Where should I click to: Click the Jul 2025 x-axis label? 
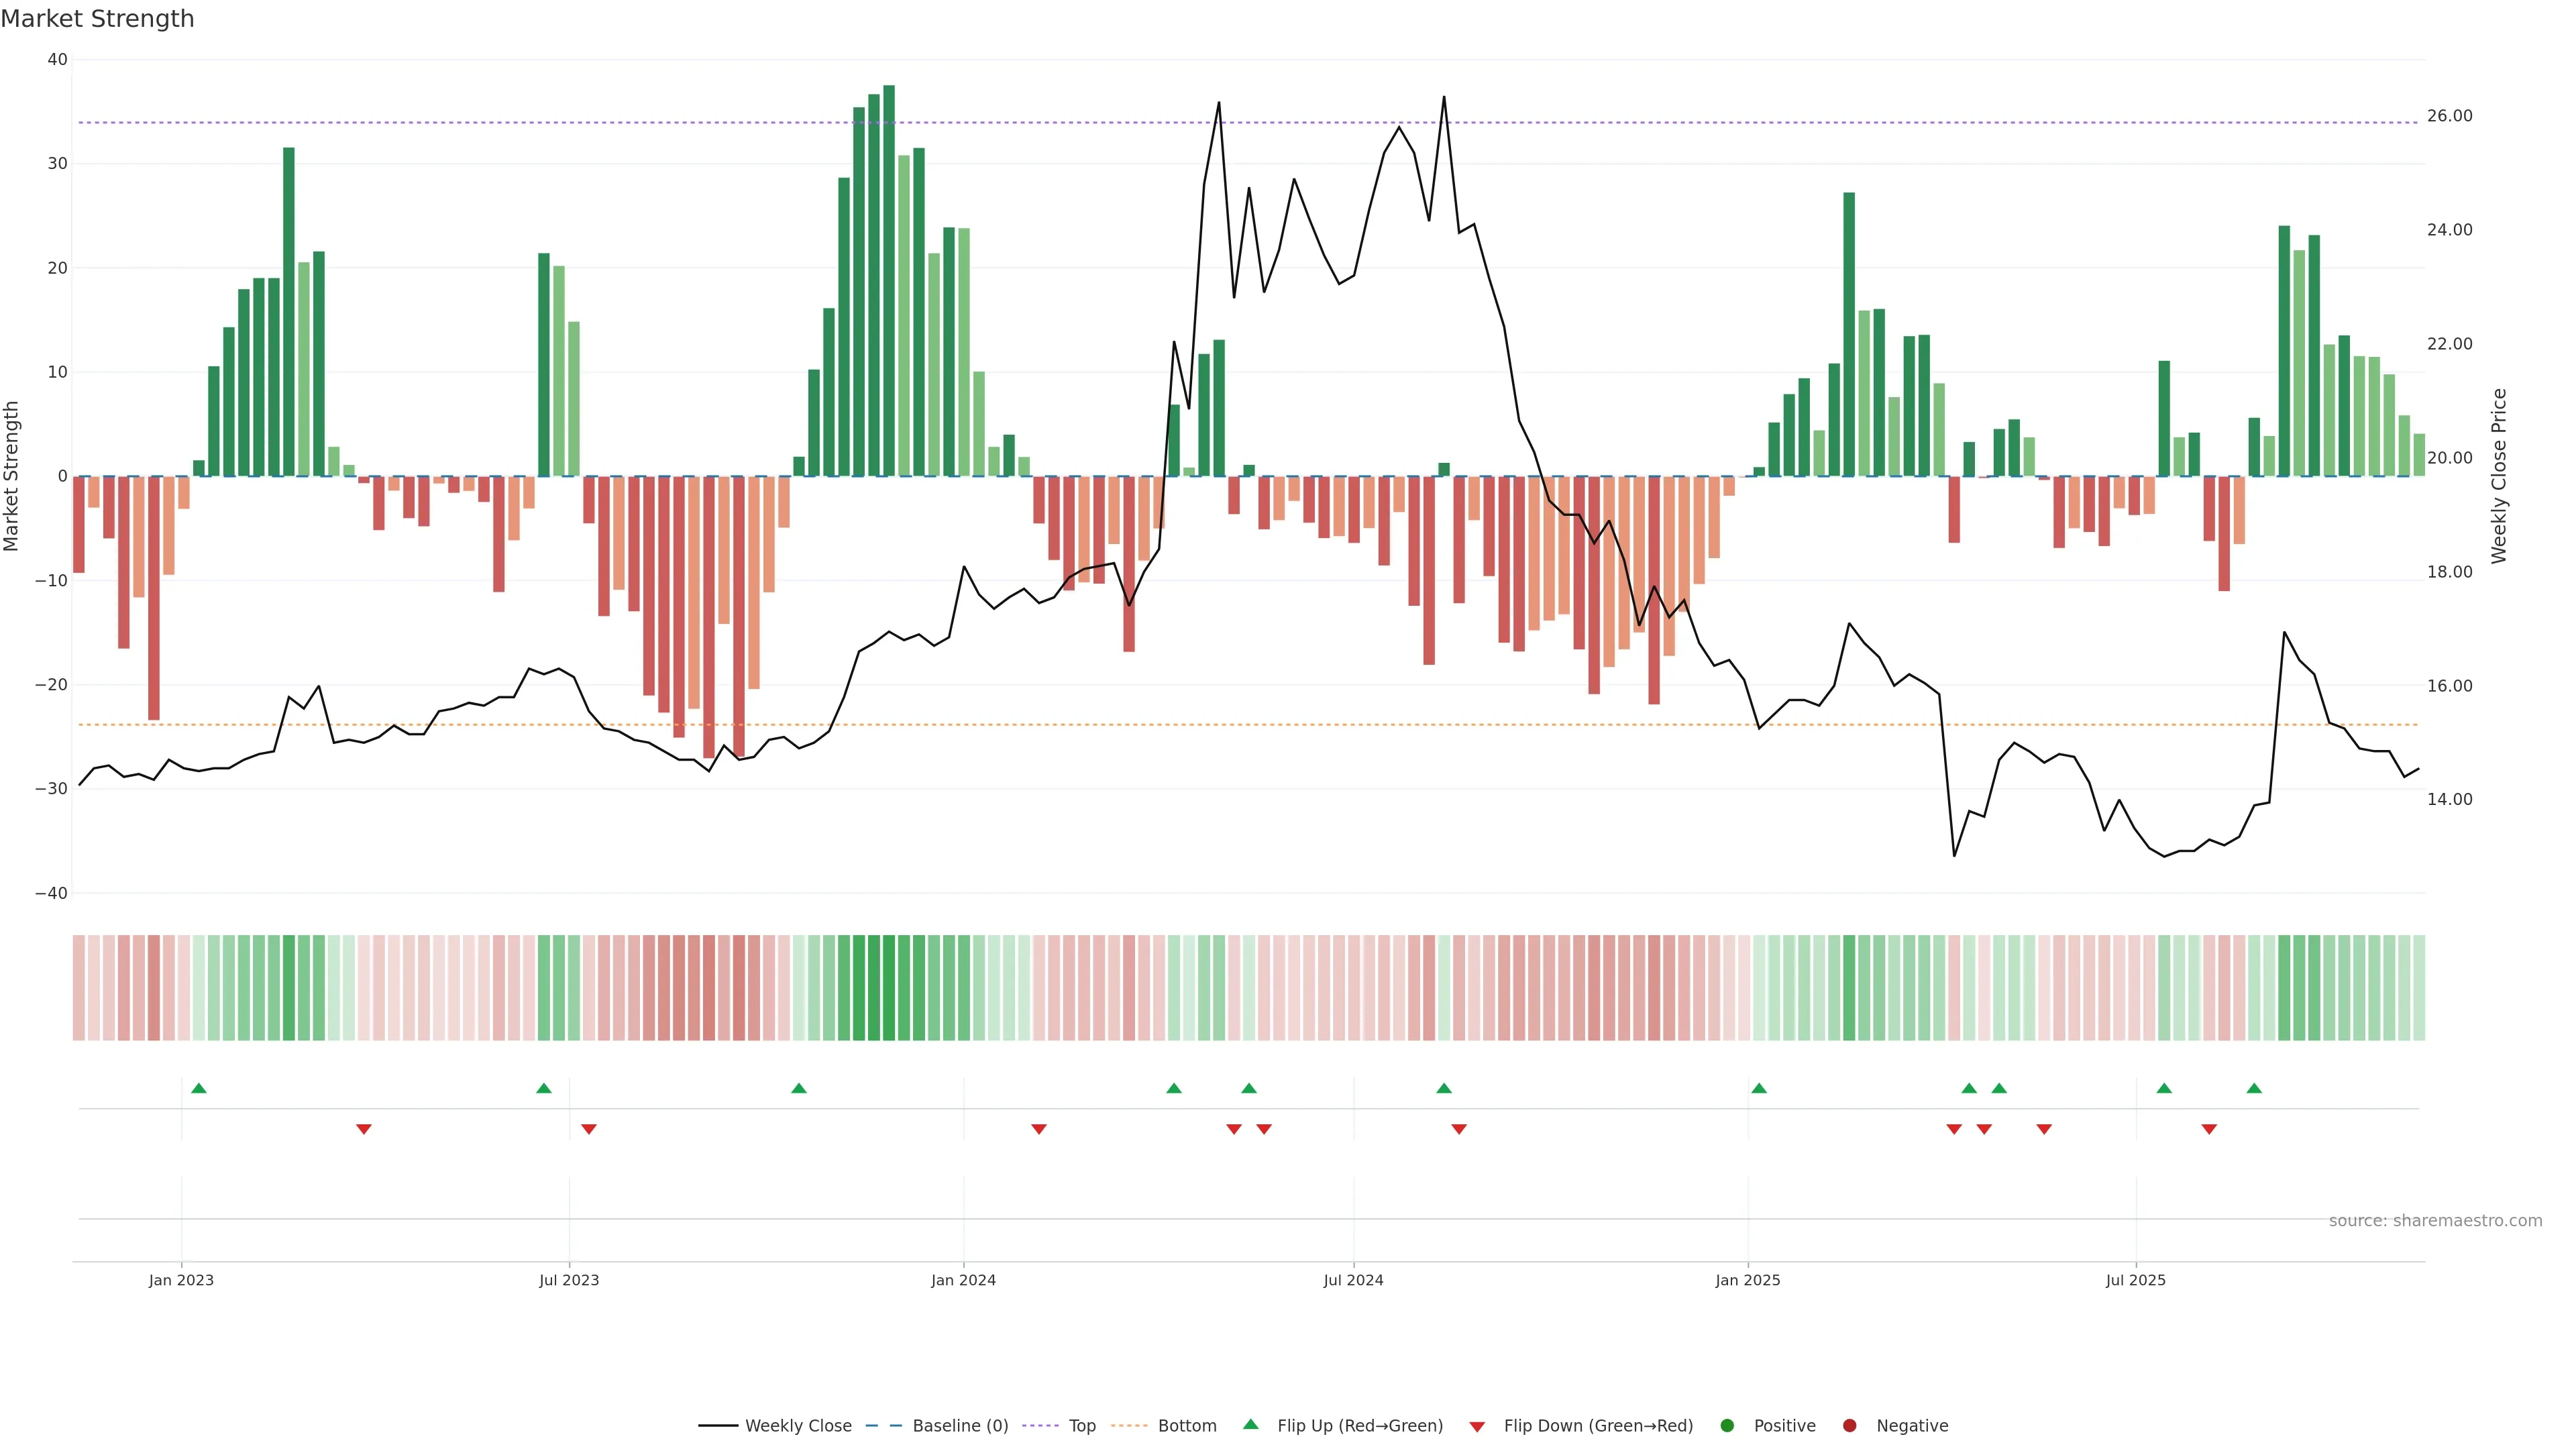point(2135,1280)
